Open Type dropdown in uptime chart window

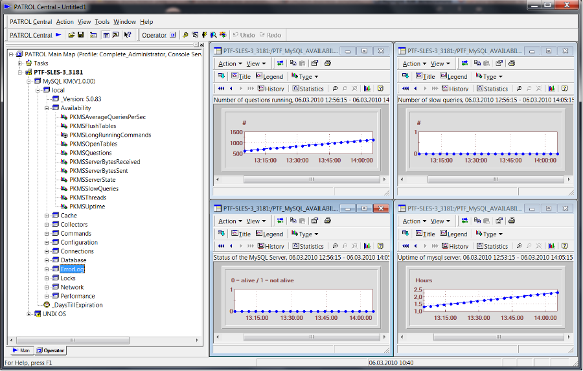click(x=489, y=234)
